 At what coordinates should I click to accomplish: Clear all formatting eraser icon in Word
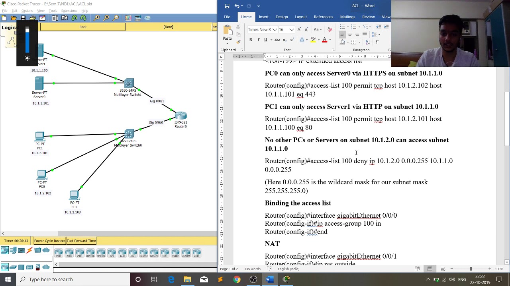(330, 29)
